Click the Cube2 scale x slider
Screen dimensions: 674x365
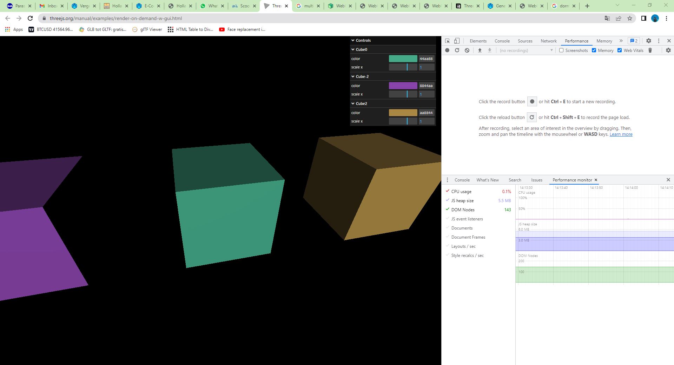coord(403,121)
